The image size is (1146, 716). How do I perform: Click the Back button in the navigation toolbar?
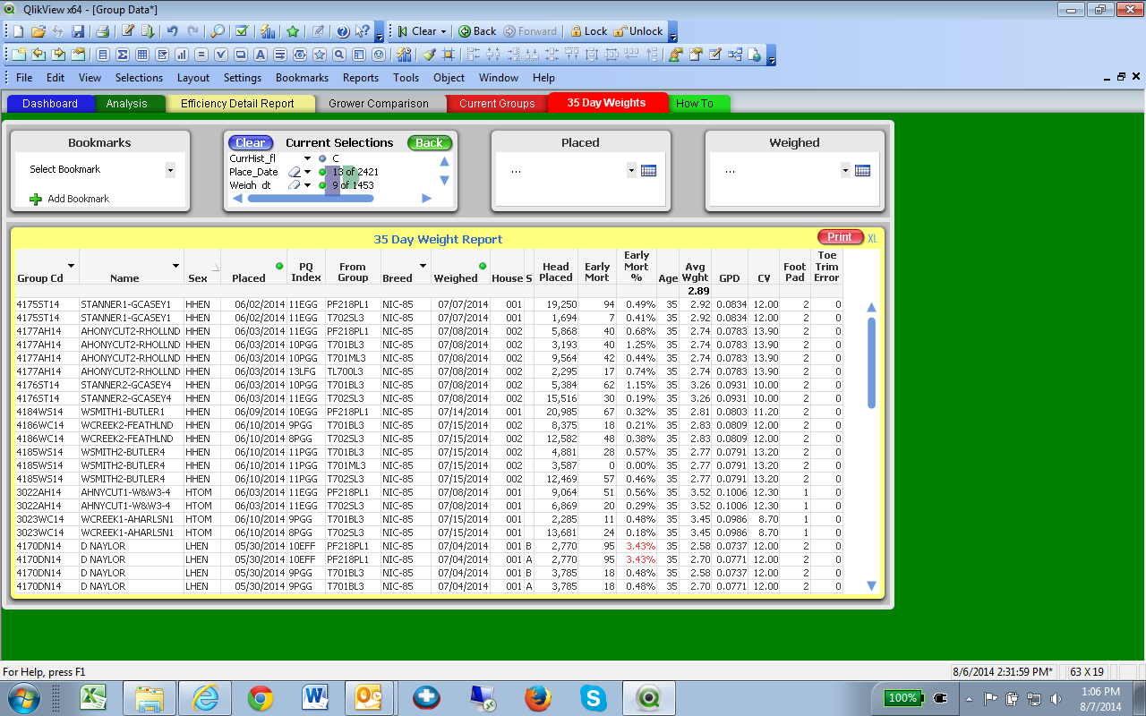point(477,31)
